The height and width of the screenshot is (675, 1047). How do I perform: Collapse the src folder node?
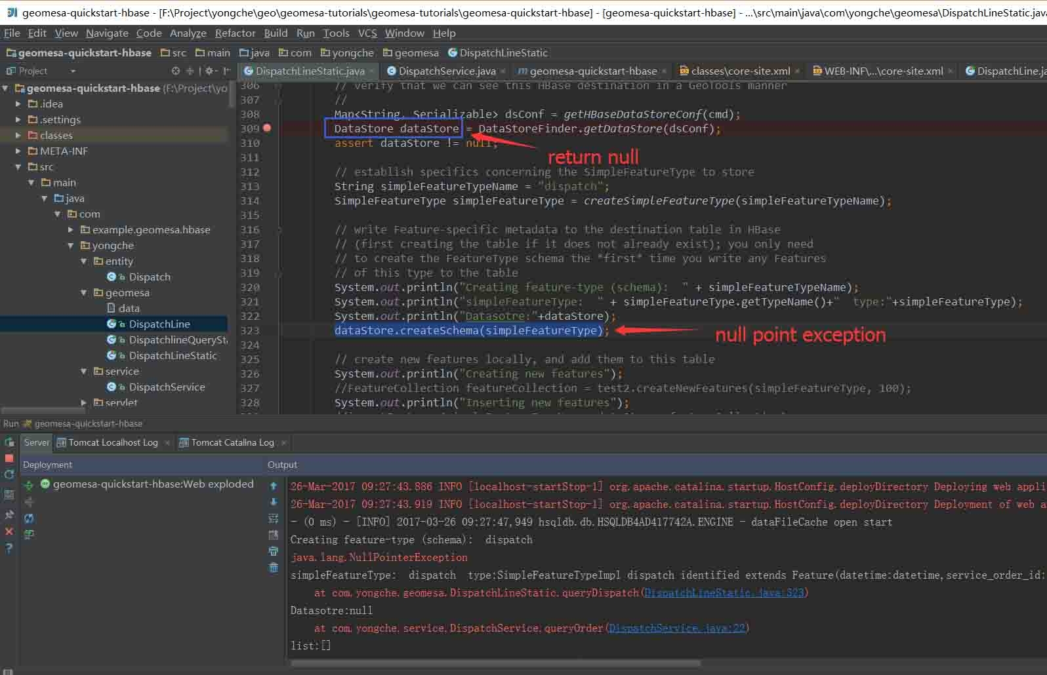pos(18,167)
